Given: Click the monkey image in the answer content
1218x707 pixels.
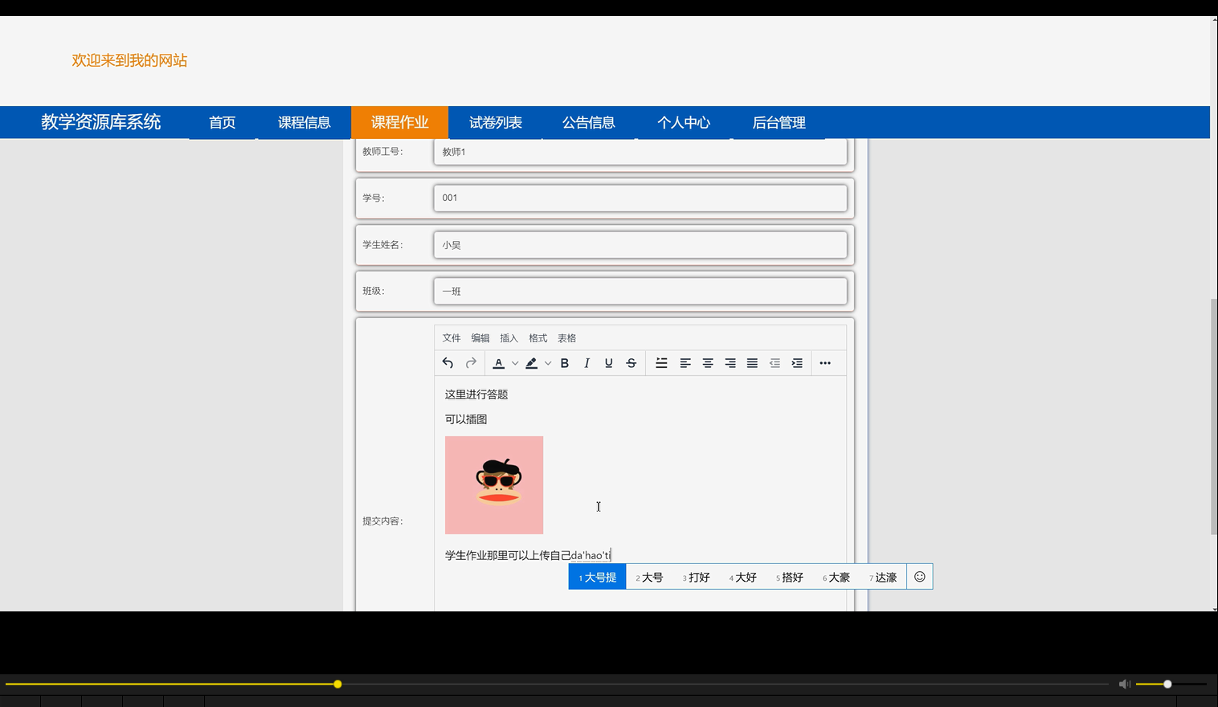Looking at the screenshot, I should click(493, 484).
